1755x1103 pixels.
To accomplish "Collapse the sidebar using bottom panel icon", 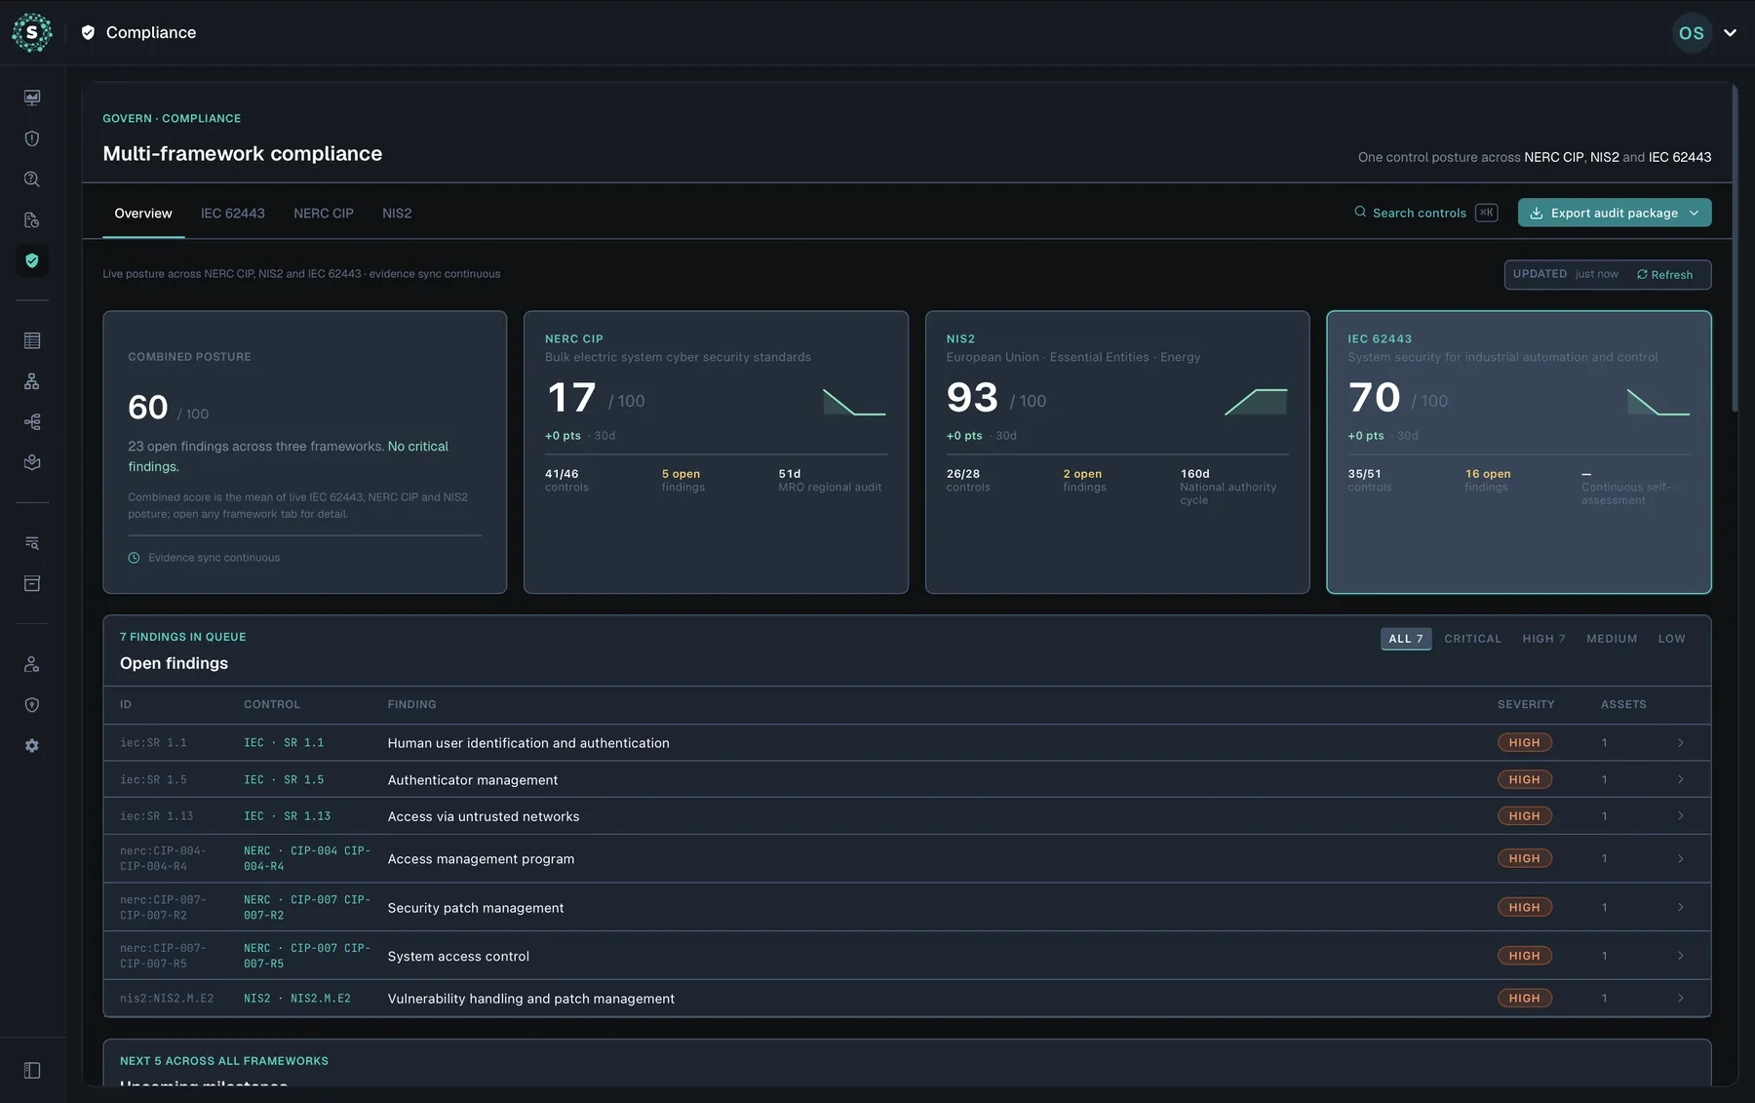I will point(32,1071).
